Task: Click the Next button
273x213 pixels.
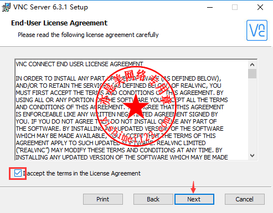Action: [x=194, y=199]
